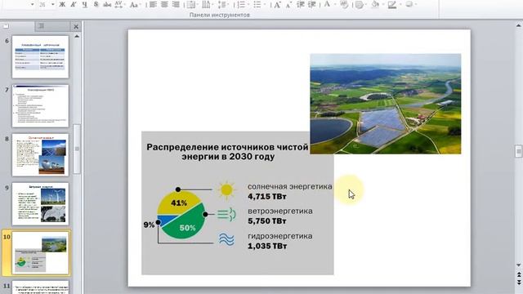Click the 'ветроэнергетика' label
523x294 pixels.
click(x=280, y=212)
